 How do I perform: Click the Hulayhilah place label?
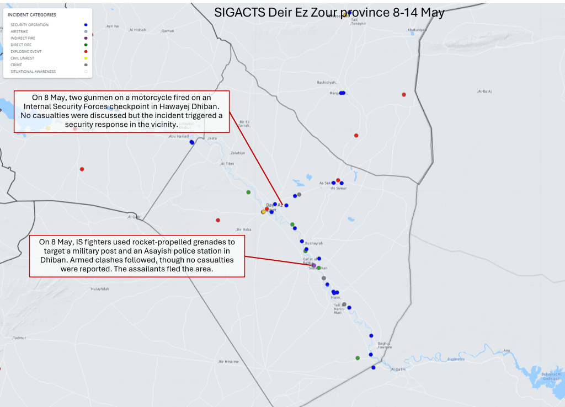[x=100, y=289]
